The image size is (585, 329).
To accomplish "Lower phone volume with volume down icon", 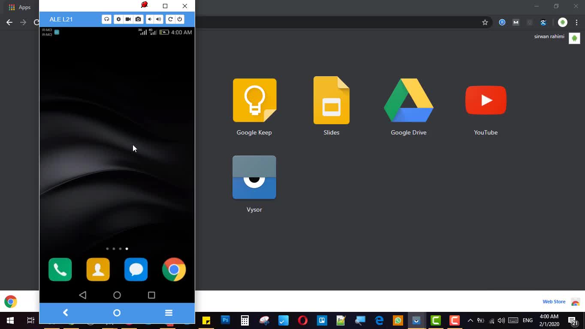I will pyautogui.click(x=149, y=19).
